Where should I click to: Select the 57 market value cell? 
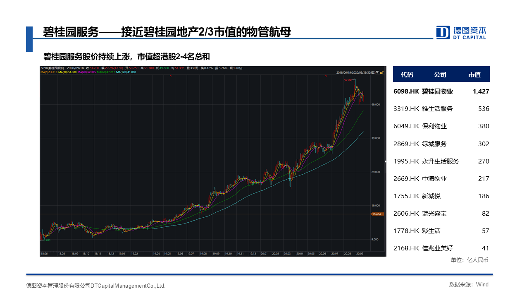[486, 231]
